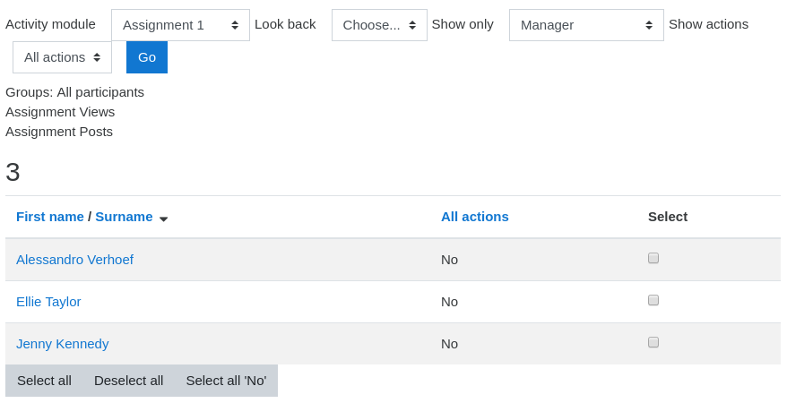This screenshot has width=787, height=403.
Task: Click the Deselect all button
Action: click(x=129, y=381)
